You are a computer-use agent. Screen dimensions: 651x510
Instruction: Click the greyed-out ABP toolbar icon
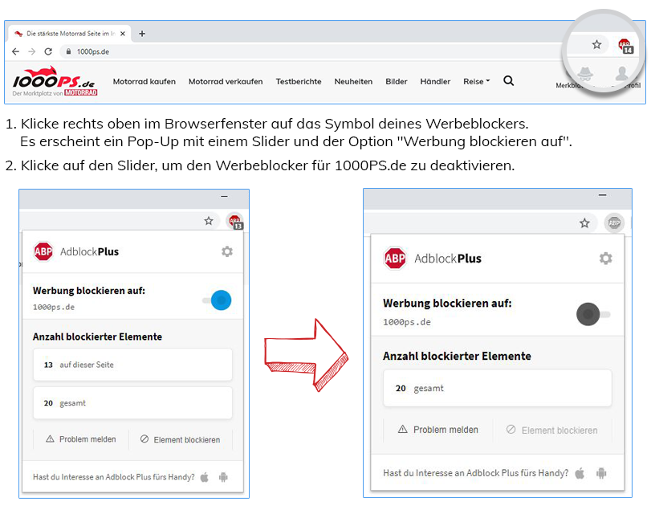click(x=614, y=223)
